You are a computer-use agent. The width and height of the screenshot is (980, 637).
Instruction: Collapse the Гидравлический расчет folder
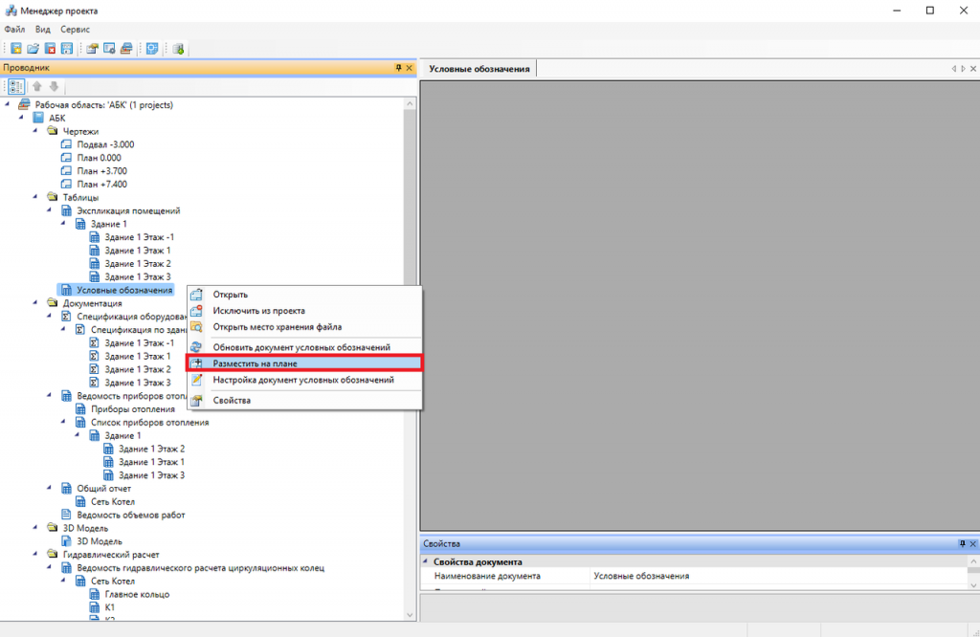click(35, 554)
